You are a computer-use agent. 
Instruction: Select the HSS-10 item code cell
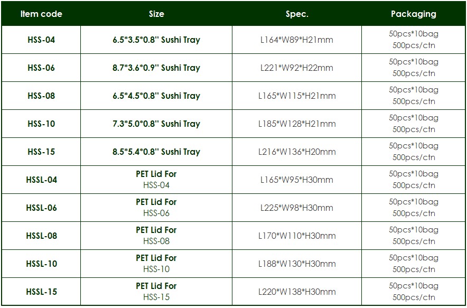(x=41, y=124)
